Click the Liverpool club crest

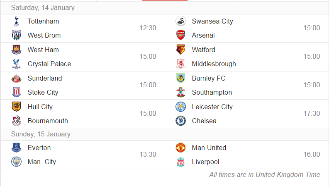[x=180, y=162]
